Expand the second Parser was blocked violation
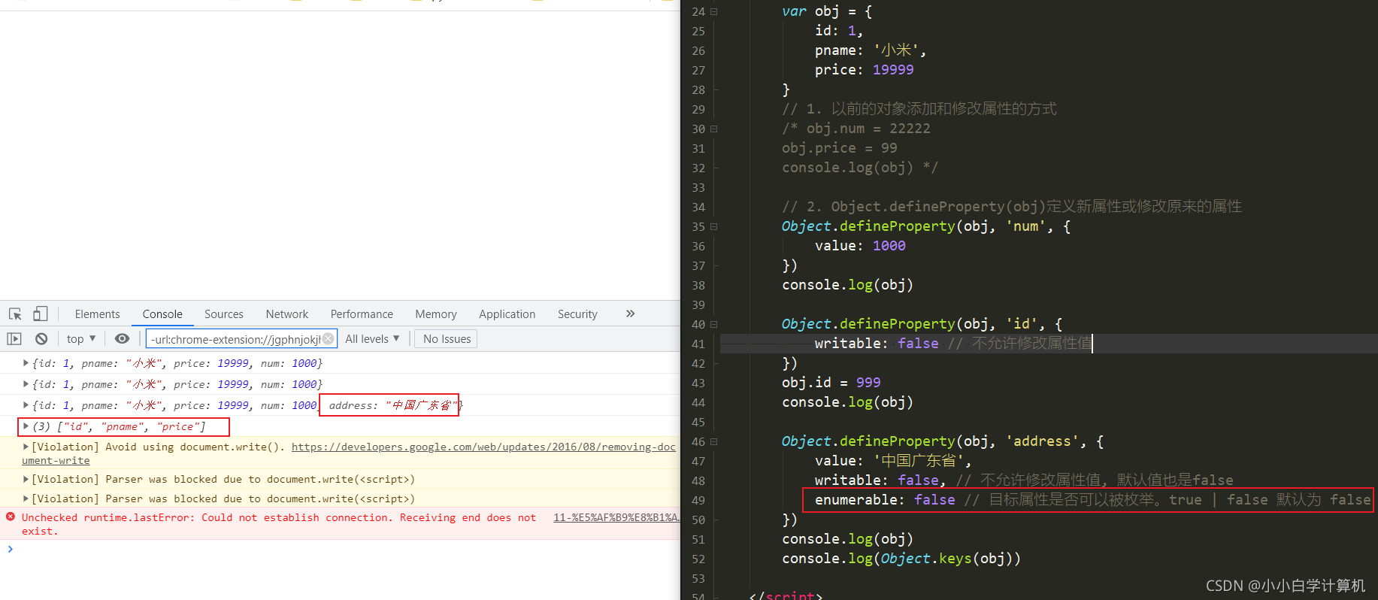 pos(26,498)
